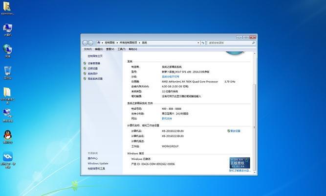Open the 帮助(H) menu

[x=132, y=49]
